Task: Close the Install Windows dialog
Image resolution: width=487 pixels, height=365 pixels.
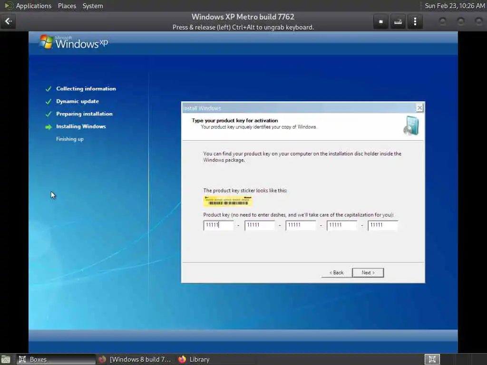Action: (x=419, y=108)
